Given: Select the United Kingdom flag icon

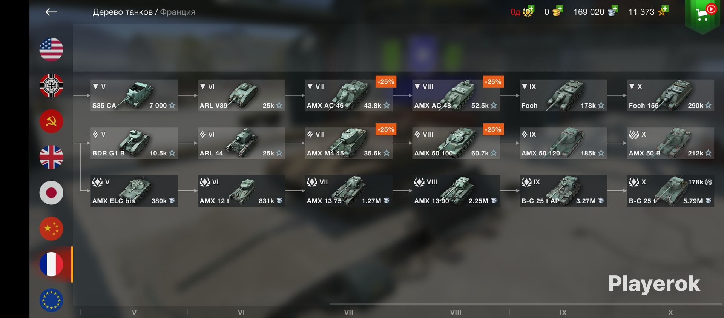Looking at the screenshot, I should (51, 157).
